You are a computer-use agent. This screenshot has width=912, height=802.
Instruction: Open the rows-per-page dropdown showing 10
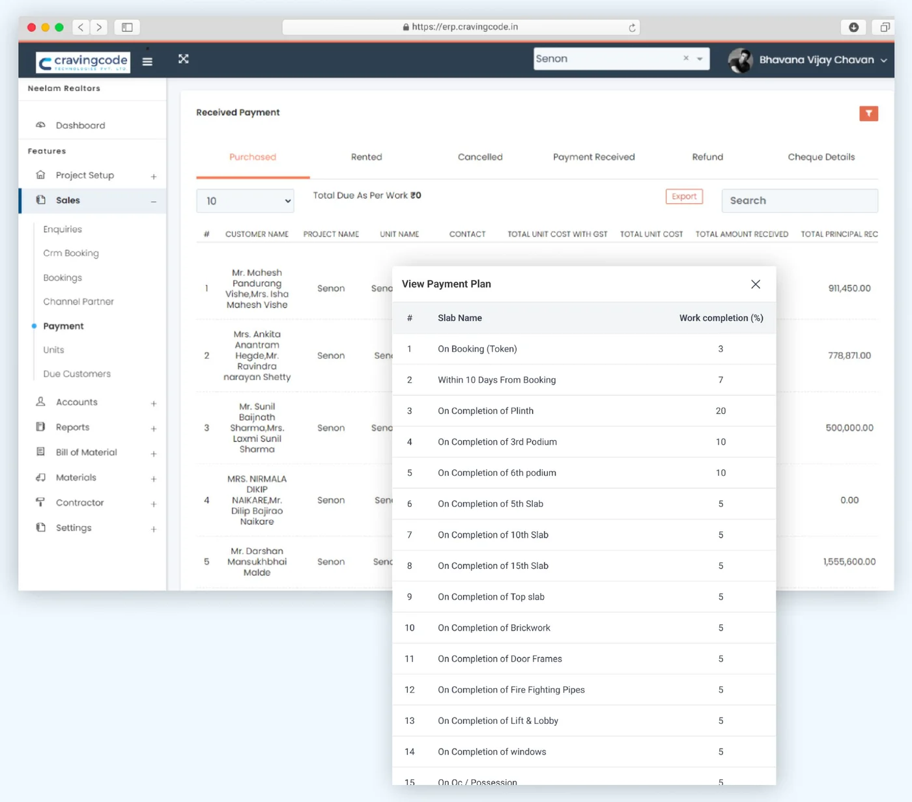coord(245,200)
